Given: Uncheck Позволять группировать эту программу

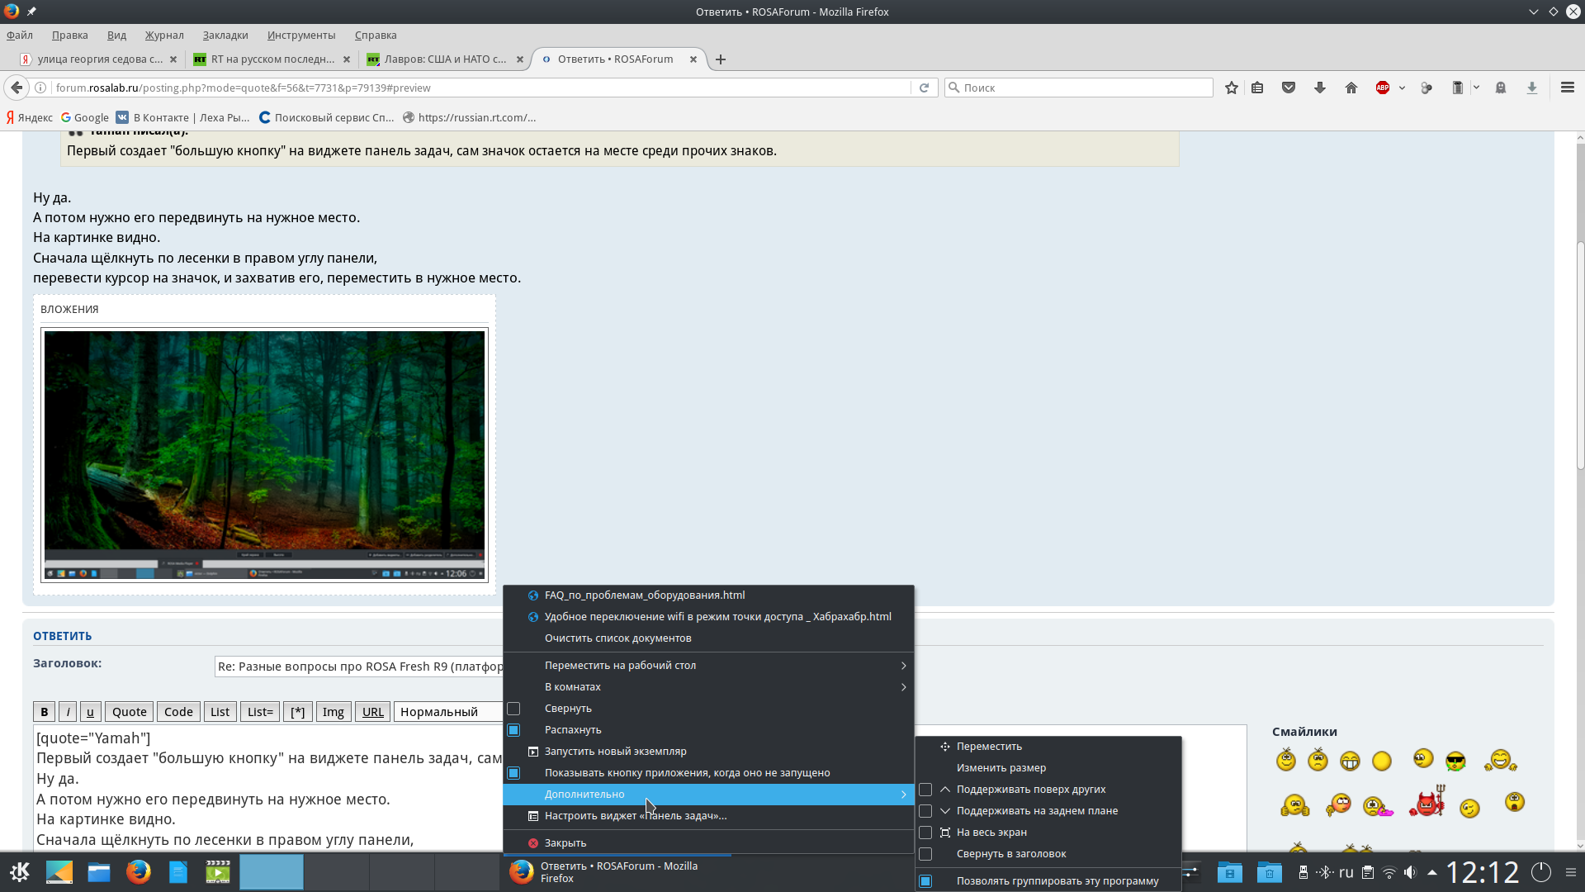Looking at the screenshot, I should [x=925, y=881].
